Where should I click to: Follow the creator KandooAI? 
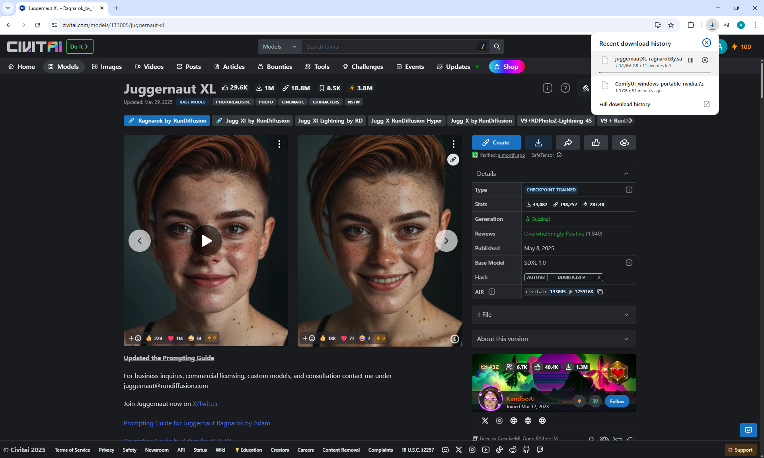tap(617, 401)
